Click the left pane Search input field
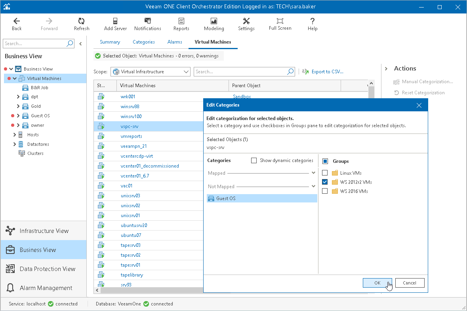Viewport: 467px width, 311px height. tap(35, 44)
